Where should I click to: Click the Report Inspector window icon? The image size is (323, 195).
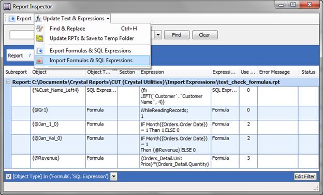click(x=7, y=7)
